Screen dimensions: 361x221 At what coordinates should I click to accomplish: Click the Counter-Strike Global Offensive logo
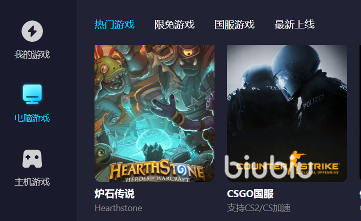pos(288,164)
